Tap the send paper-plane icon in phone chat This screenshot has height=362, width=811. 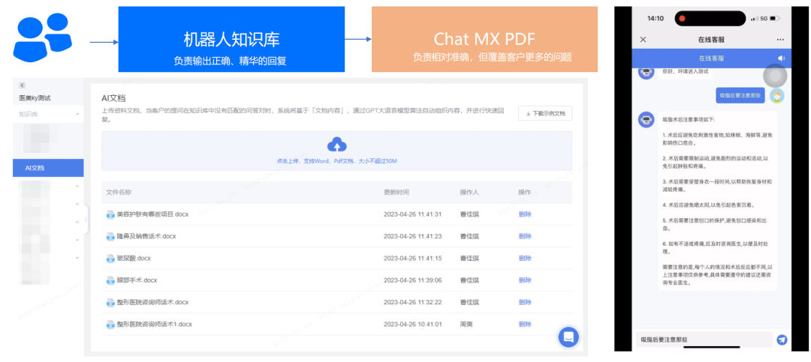(782, 340)
